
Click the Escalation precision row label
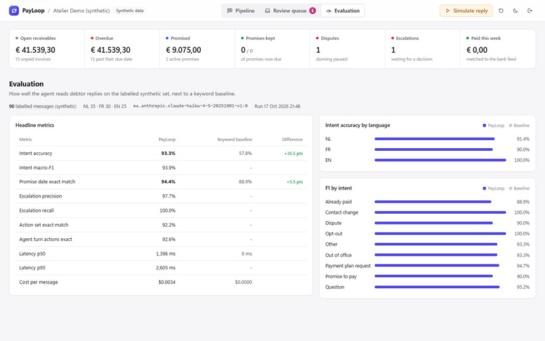tap(41, 196)
